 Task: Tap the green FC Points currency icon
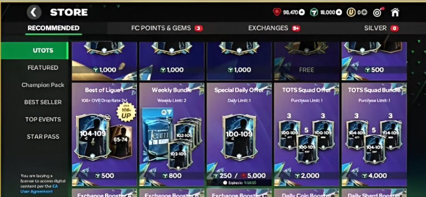(314, 12)
